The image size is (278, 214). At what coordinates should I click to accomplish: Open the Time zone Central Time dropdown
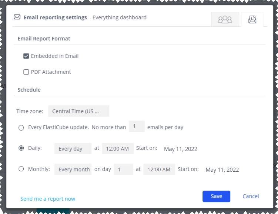[78, 111]
